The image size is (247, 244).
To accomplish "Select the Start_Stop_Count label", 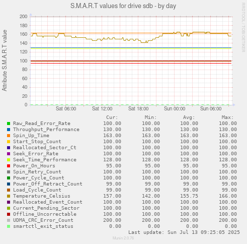I will [x=37, y=142].
